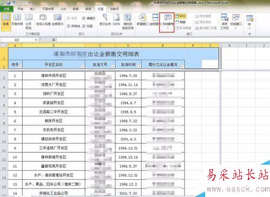Select column B header
This screenshot has width=270, height=197.
coord(53,45)
